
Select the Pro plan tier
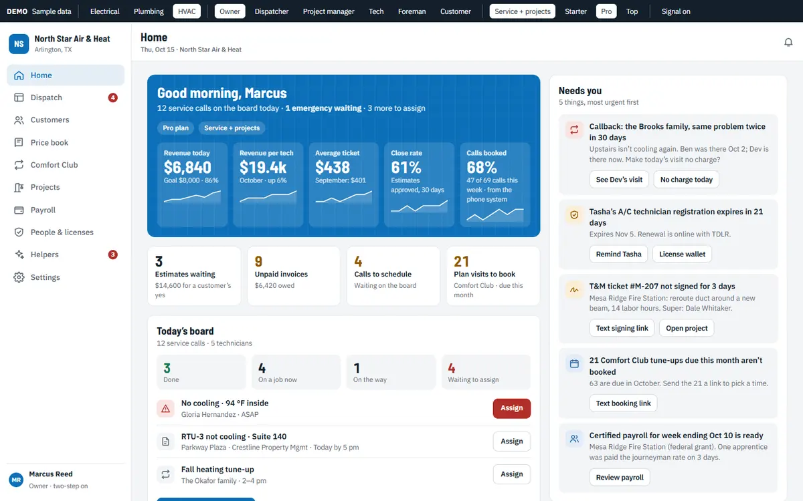click(606, 11)
